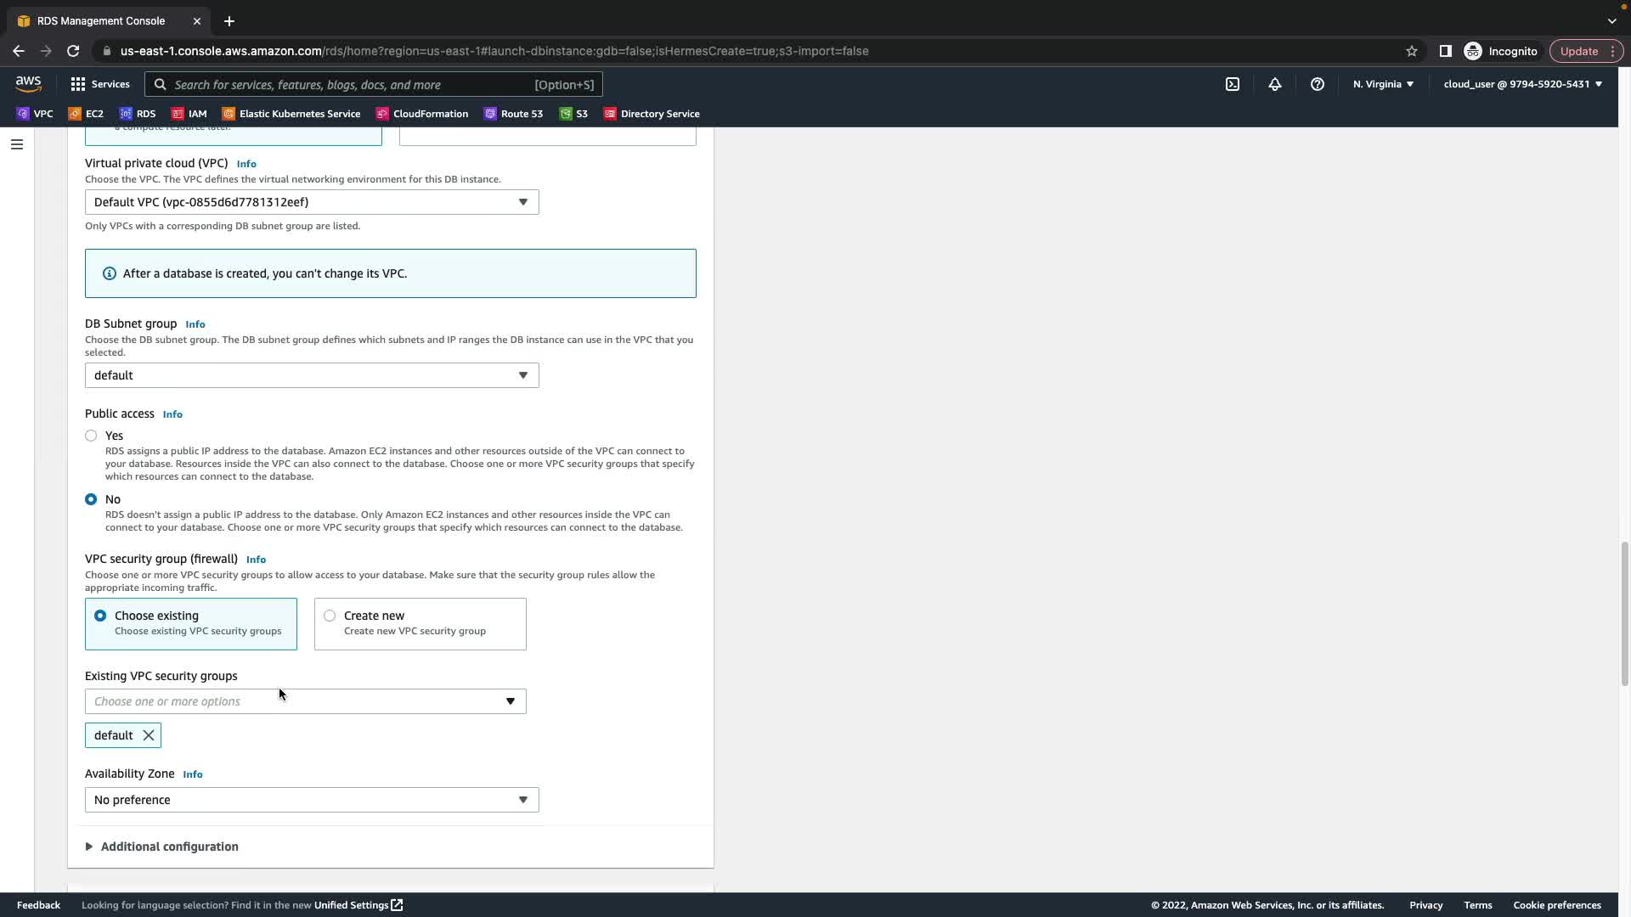Viewport: 1631px width, 917px height.
Task: Open the cloud_user account menu
Action: pyautogui.click(x=1521, y=84)
